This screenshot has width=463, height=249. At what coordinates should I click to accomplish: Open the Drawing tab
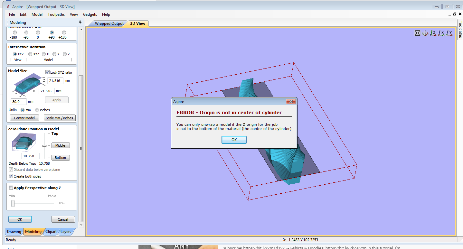pyautogui.click(x=14, y=232)
